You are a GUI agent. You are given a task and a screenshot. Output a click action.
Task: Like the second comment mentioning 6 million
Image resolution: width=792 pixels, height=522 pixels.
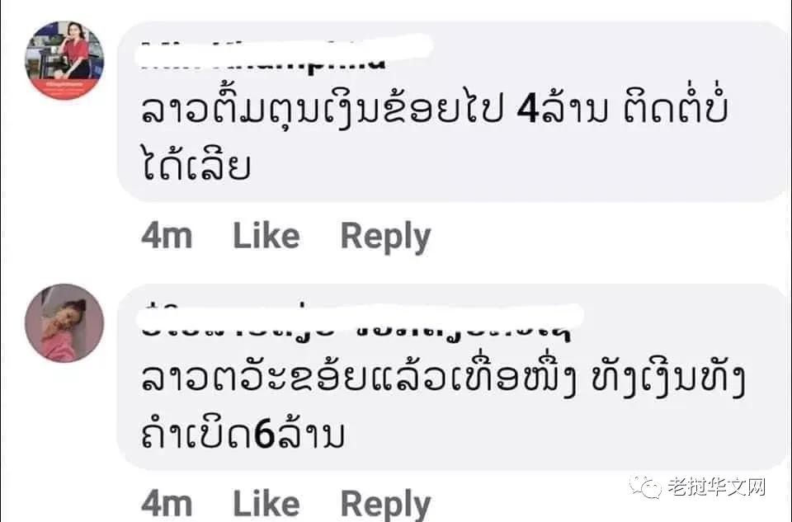click(266, 503)
